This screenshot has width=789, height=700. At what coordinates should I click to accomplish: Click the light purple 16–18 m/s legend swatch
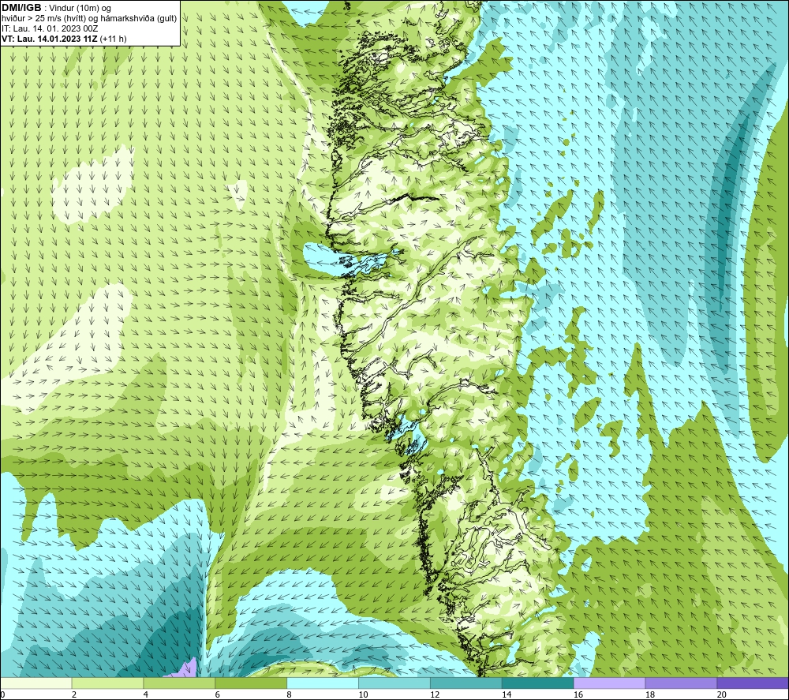click(x=609, y=683)
